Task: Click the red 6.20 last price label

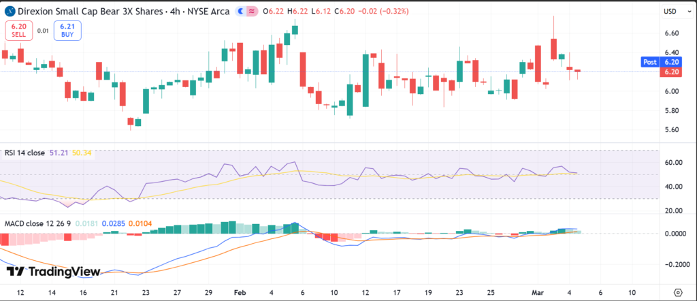Action: click(x=671, y=72)
